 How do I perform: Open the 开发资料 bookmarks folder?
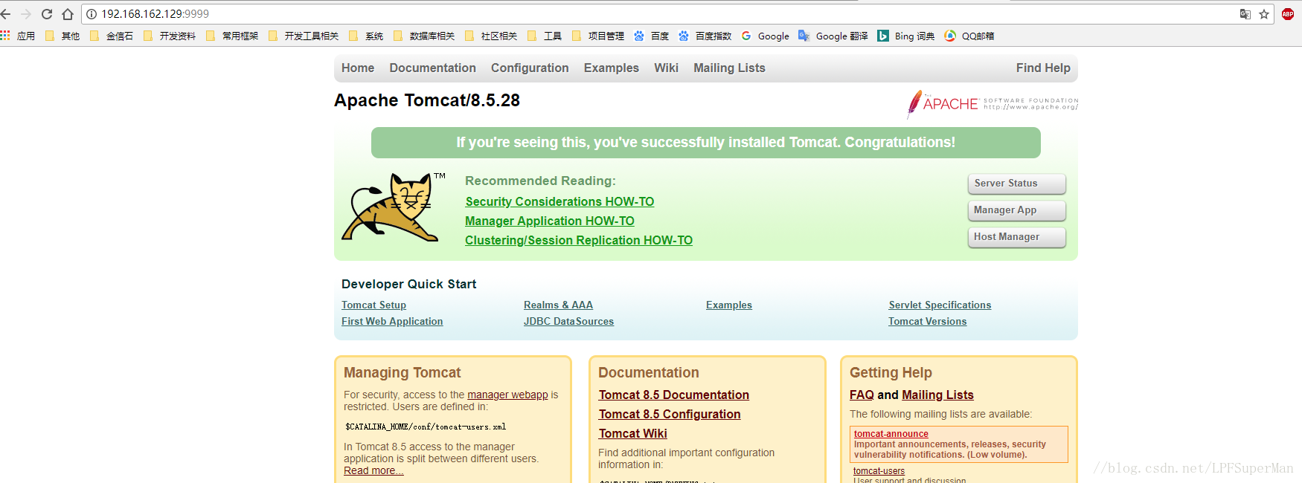pos(170,36)
